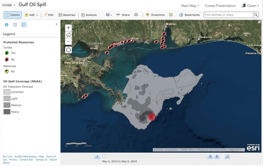This screenshot has width=263, height=166.
Task: Select the Legend view icon
Action: coord(24,25)
